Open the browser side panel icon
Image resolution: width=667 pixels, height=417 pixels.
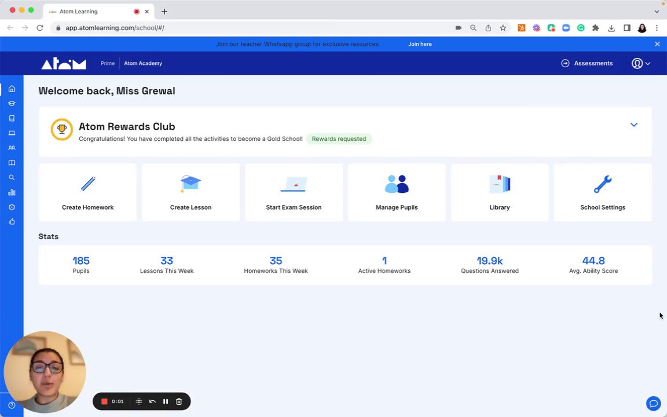[x=627, y=28]
